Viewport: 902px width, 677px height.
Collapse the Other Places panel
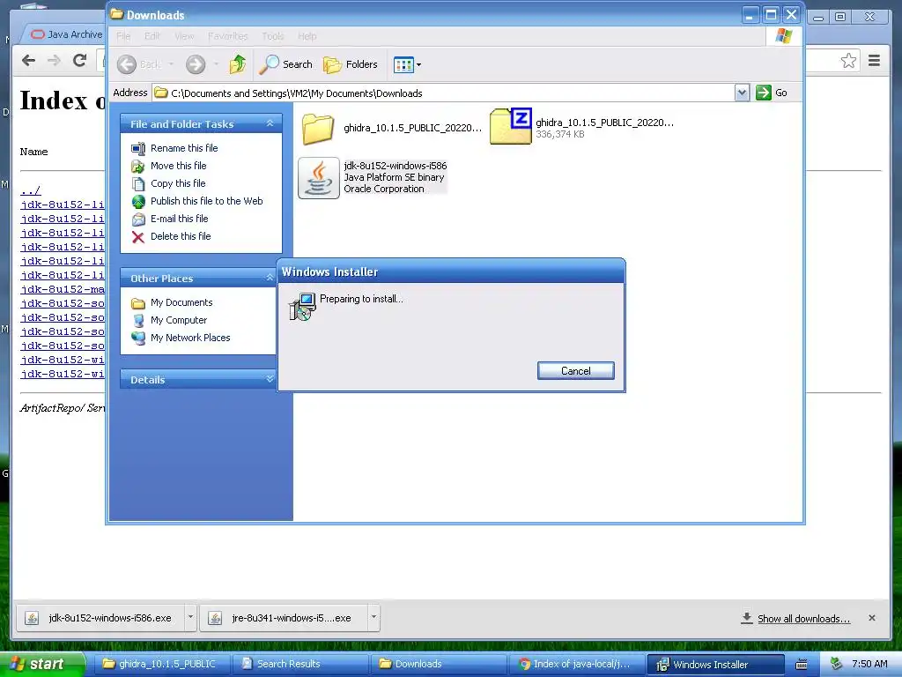pyautogui.click(x=270, y=278)
